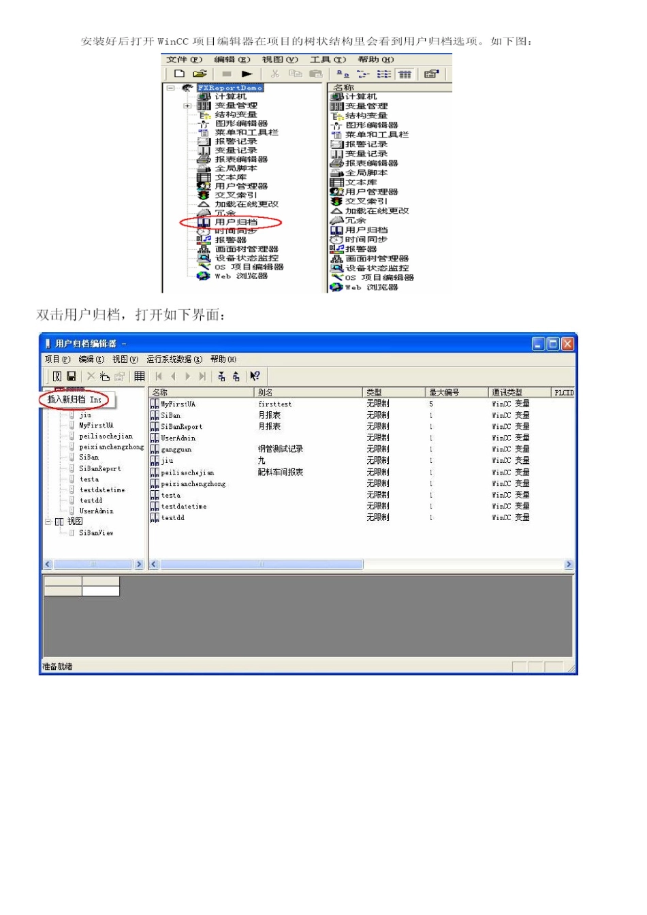Open the 文件(F) menu
Viewport: 647px width, 915px height.
185,60
